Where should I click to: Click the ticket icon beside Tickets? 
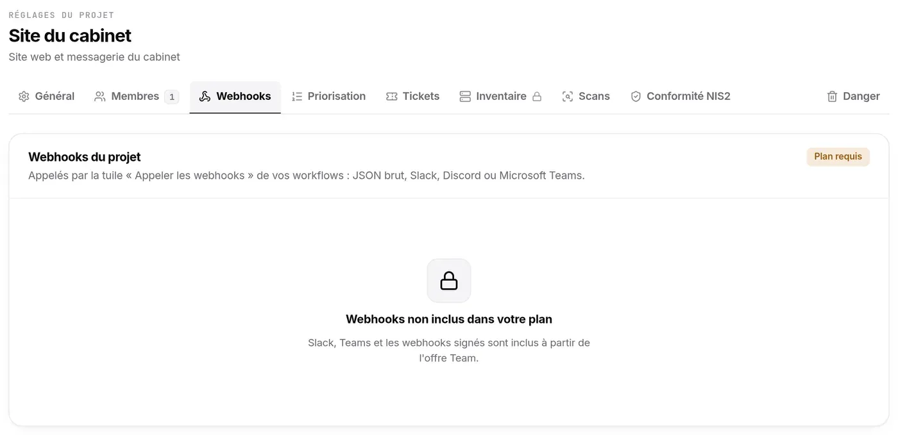[x=391, y=97]
